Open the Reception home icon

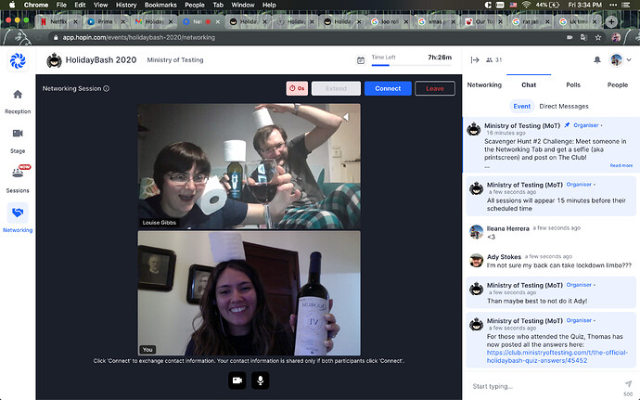[x=18, y=95]
